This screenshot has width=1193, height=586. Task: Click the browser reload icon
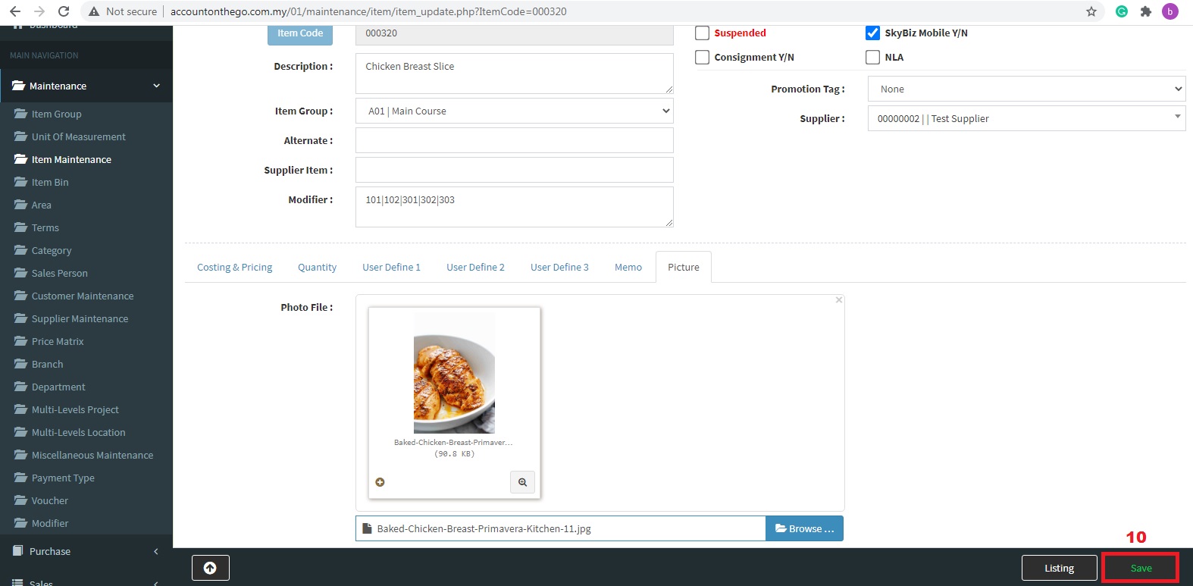(x=64, y=11)
